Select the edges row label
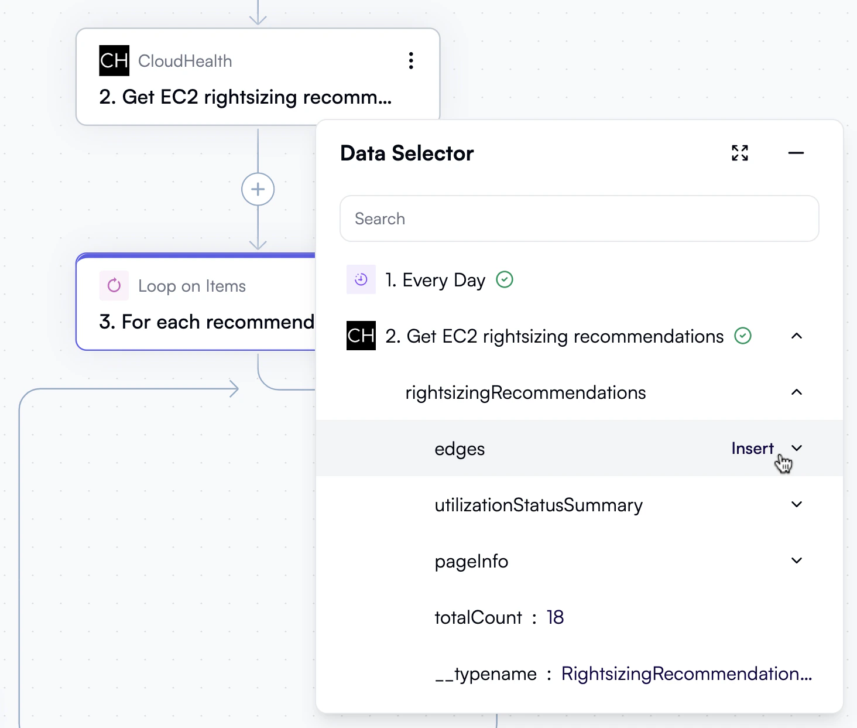The height and width of the screenshot is (728, 857). [x=460, y=449]
